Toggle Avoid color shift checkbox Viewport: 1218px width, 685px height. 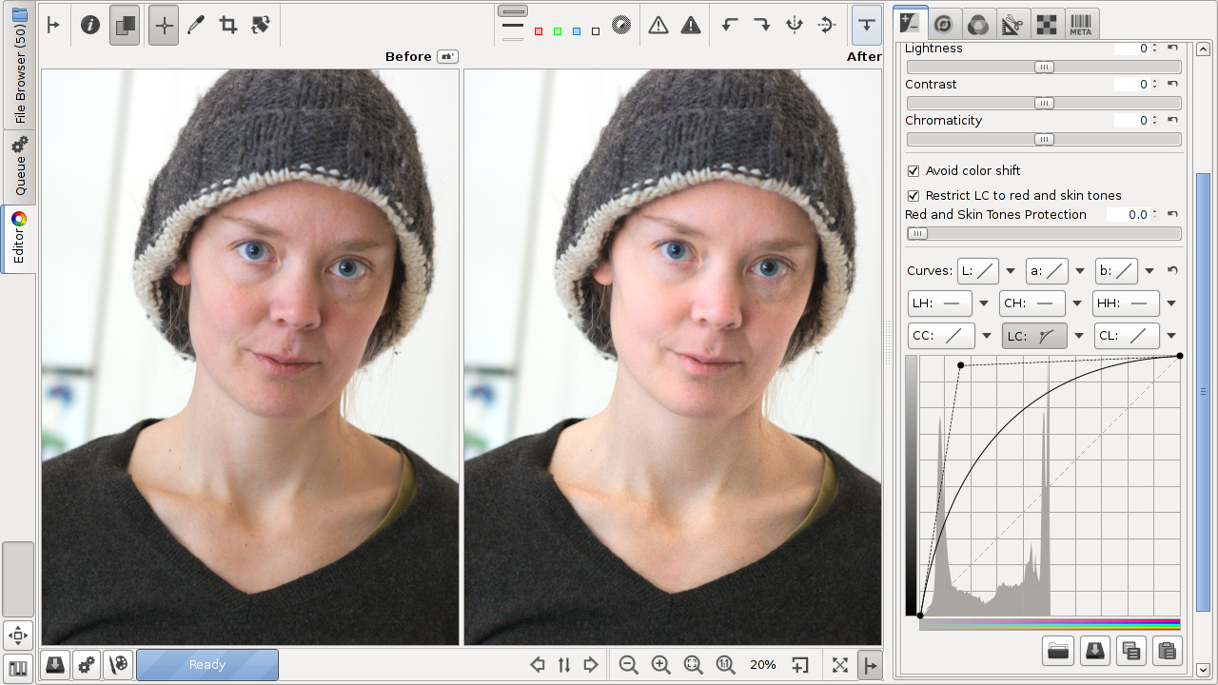pyautogui.click(x=913, y=171)
